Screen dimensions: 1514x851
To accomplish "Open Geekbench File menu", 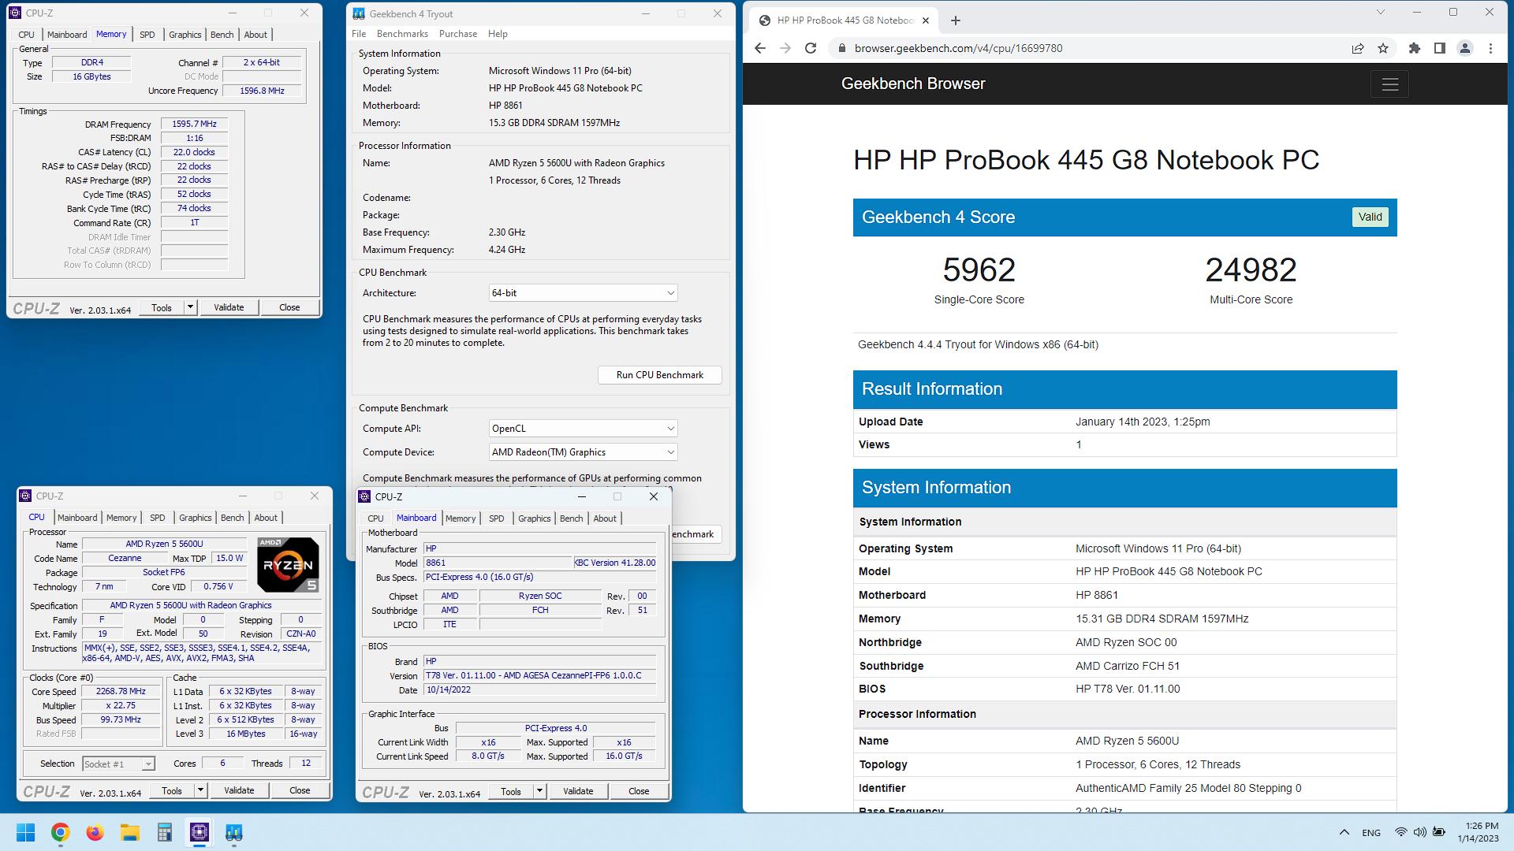I will (x=359, y=34).
